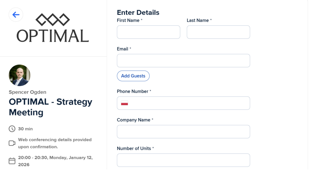Click the OPTIMAL wordmark text
The width and height of the screenshot is (310, 180).
(x=53, y=36)
